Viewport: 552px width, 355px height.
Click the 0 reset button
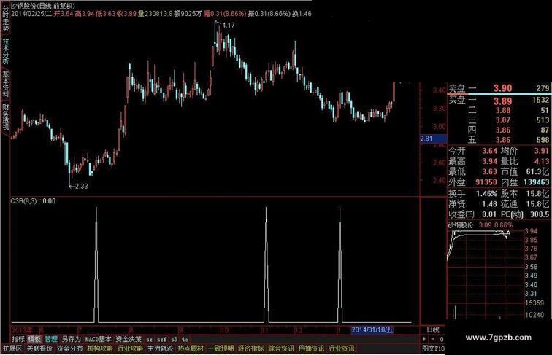[x=442, y=339]
